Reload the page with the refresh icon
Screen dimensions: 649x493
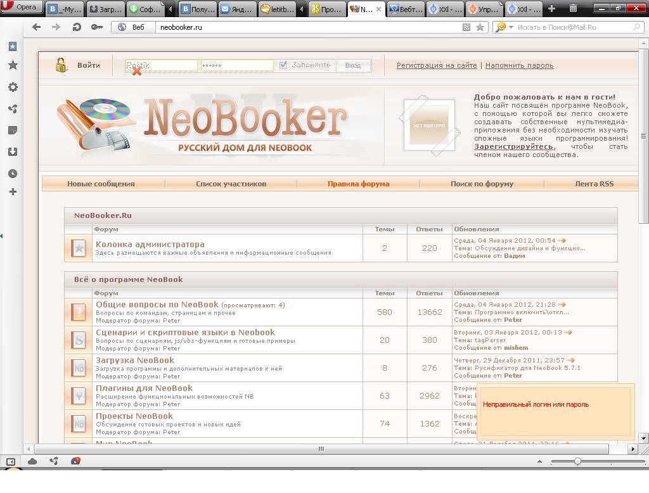pos(77,27)
